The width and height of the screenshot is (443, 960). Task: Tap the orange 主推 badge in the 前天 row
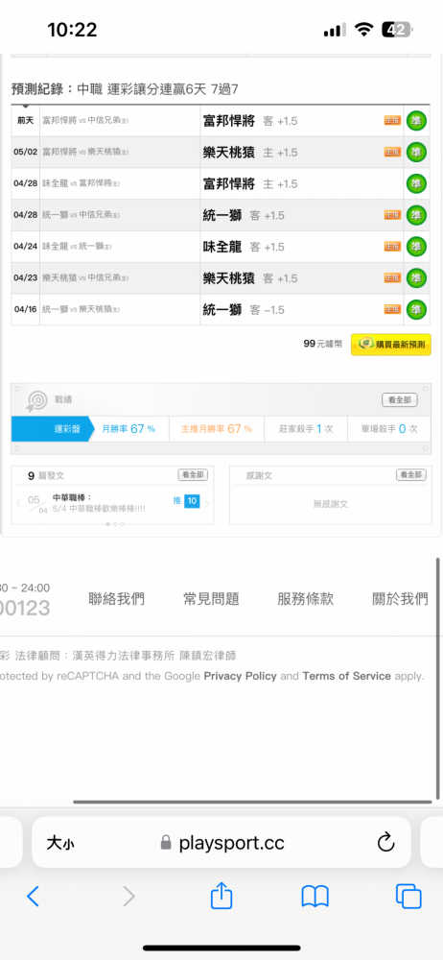[392, 121]
